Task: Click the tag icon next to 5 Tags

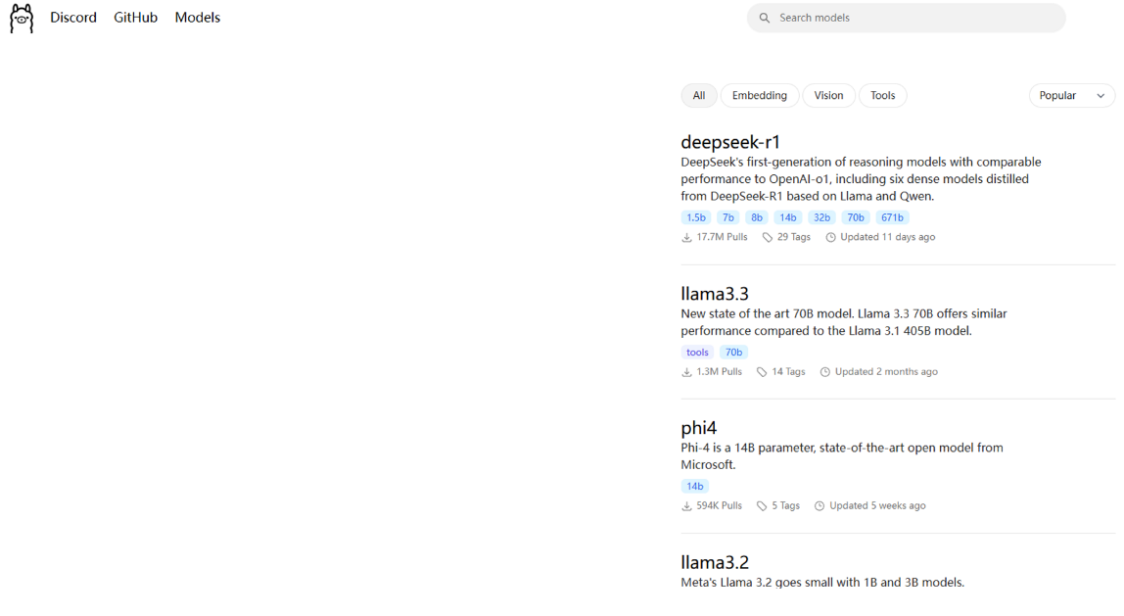Action: pyautogui.click(x=762, y=506)
